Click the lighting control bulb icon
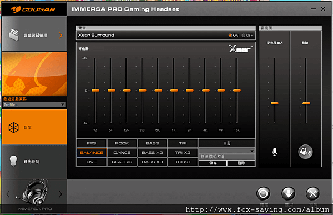This screenshot has height=215, width=333. pos(13,161)
